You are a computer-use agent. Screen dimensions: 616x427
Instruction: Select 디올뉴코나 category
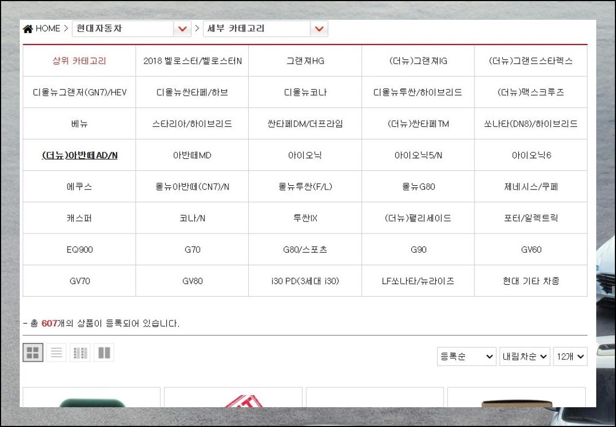tap(305, 92)
